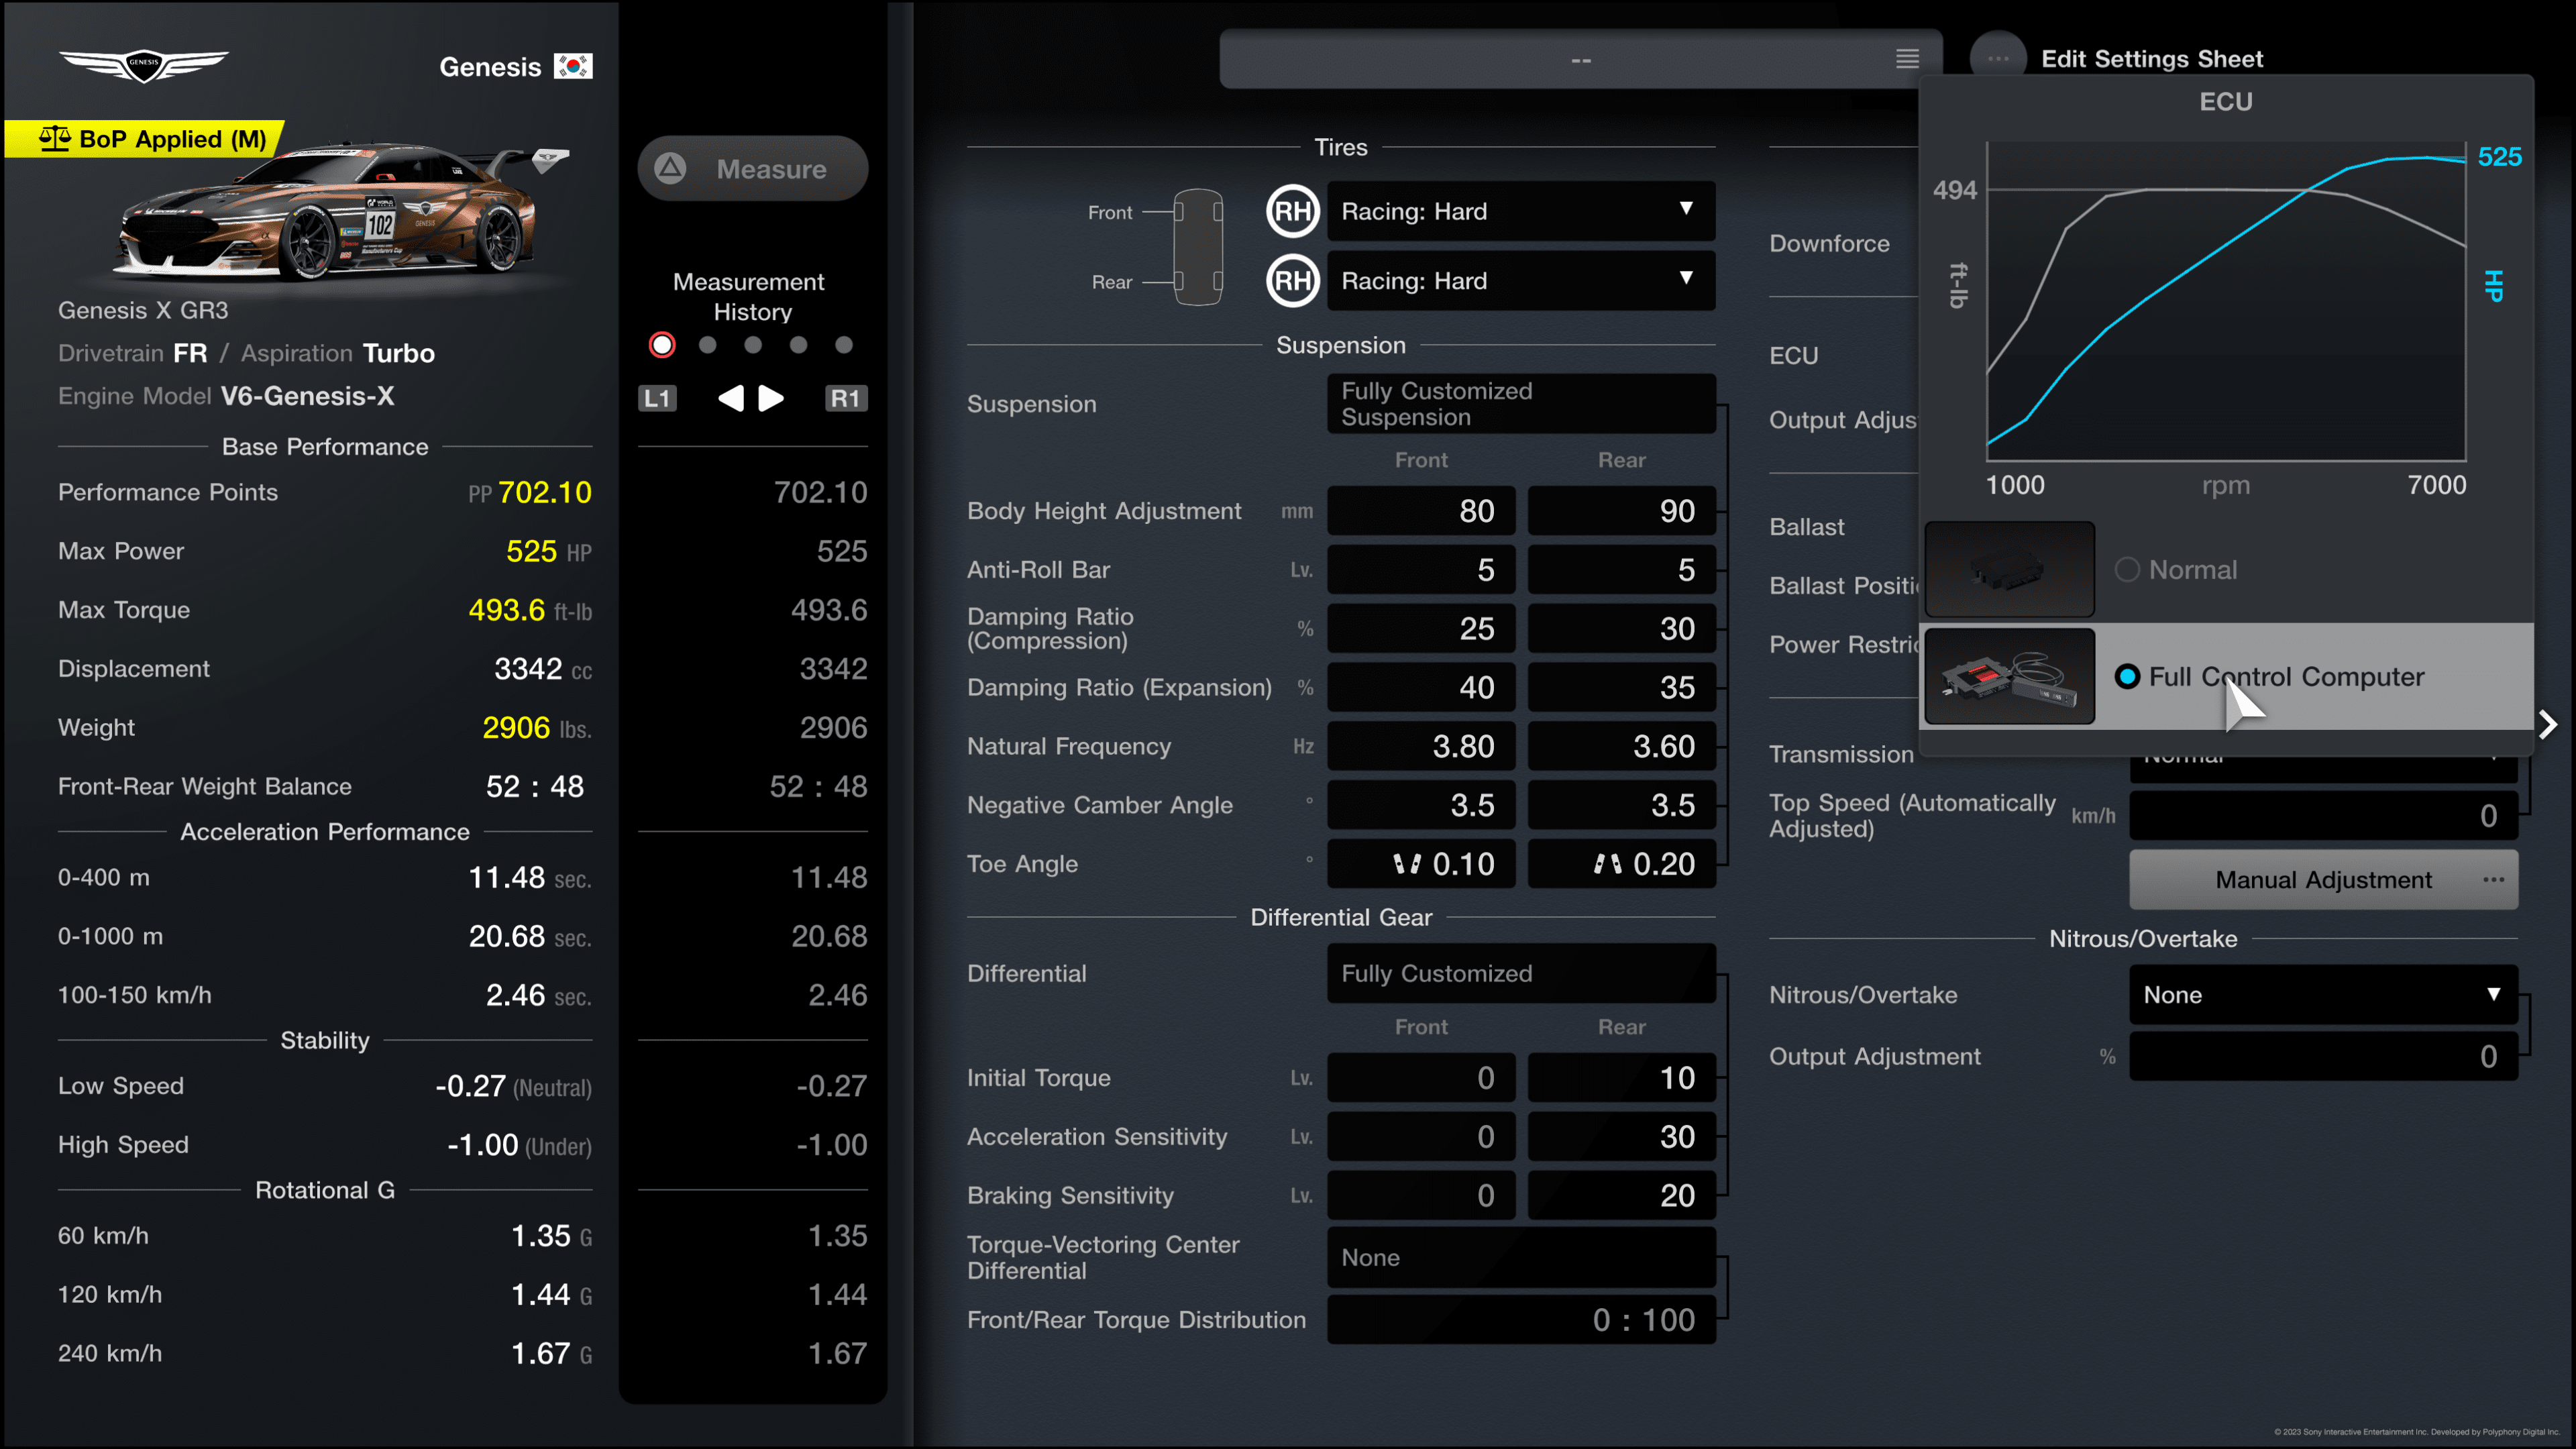Select the Normal ECU thumbnail image
Screen dimensions: 2576x1449
point(2009,569)
